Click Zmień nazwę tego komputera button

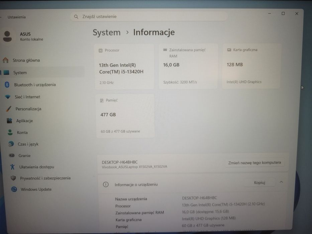pos(254,162)
